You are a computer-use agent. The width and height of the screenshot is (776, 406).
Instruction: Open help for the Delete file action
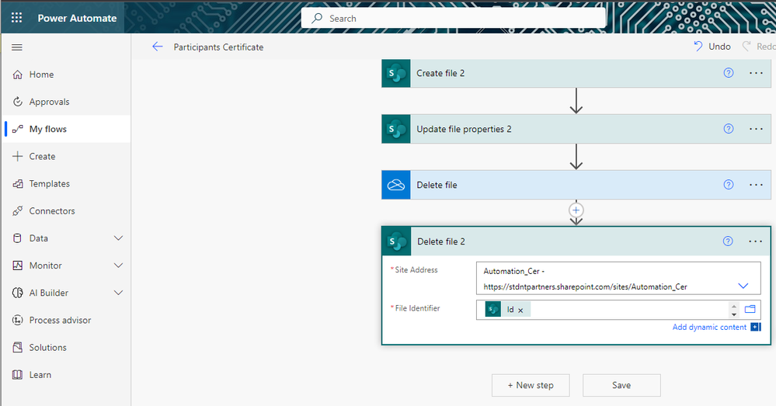point(729,185)
